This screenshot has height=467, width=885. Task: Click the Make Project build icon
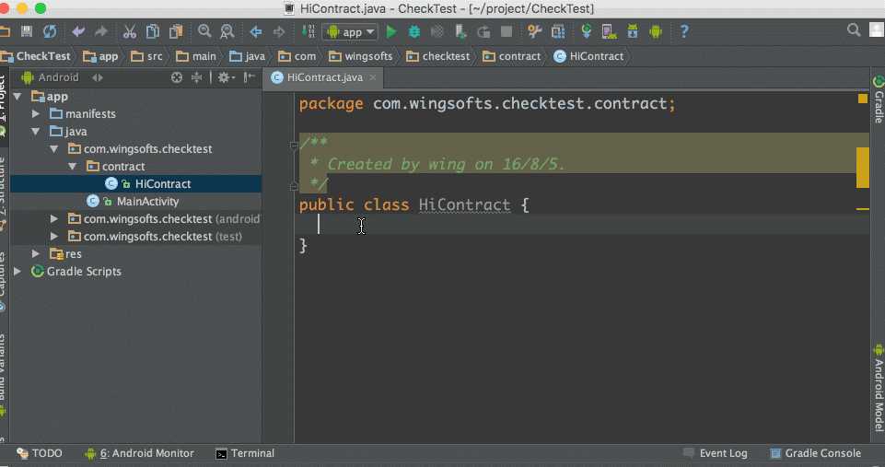[309, 31]
